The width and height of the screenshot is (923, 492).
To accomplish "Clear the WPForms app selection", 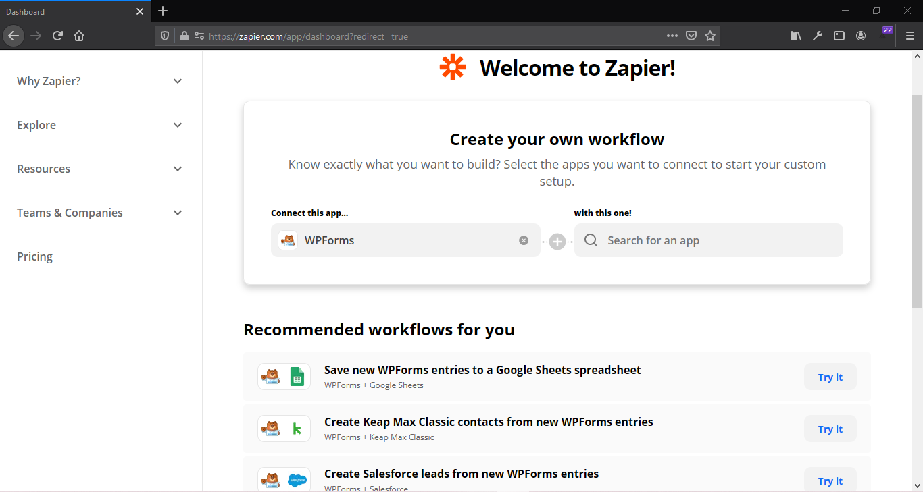I will [524, 240].
